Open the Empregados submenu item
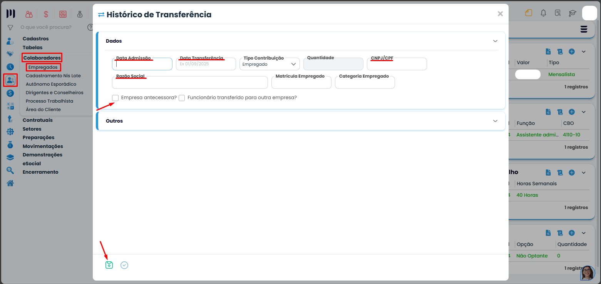Screen dimensions: 601x284 pos(43,67)
